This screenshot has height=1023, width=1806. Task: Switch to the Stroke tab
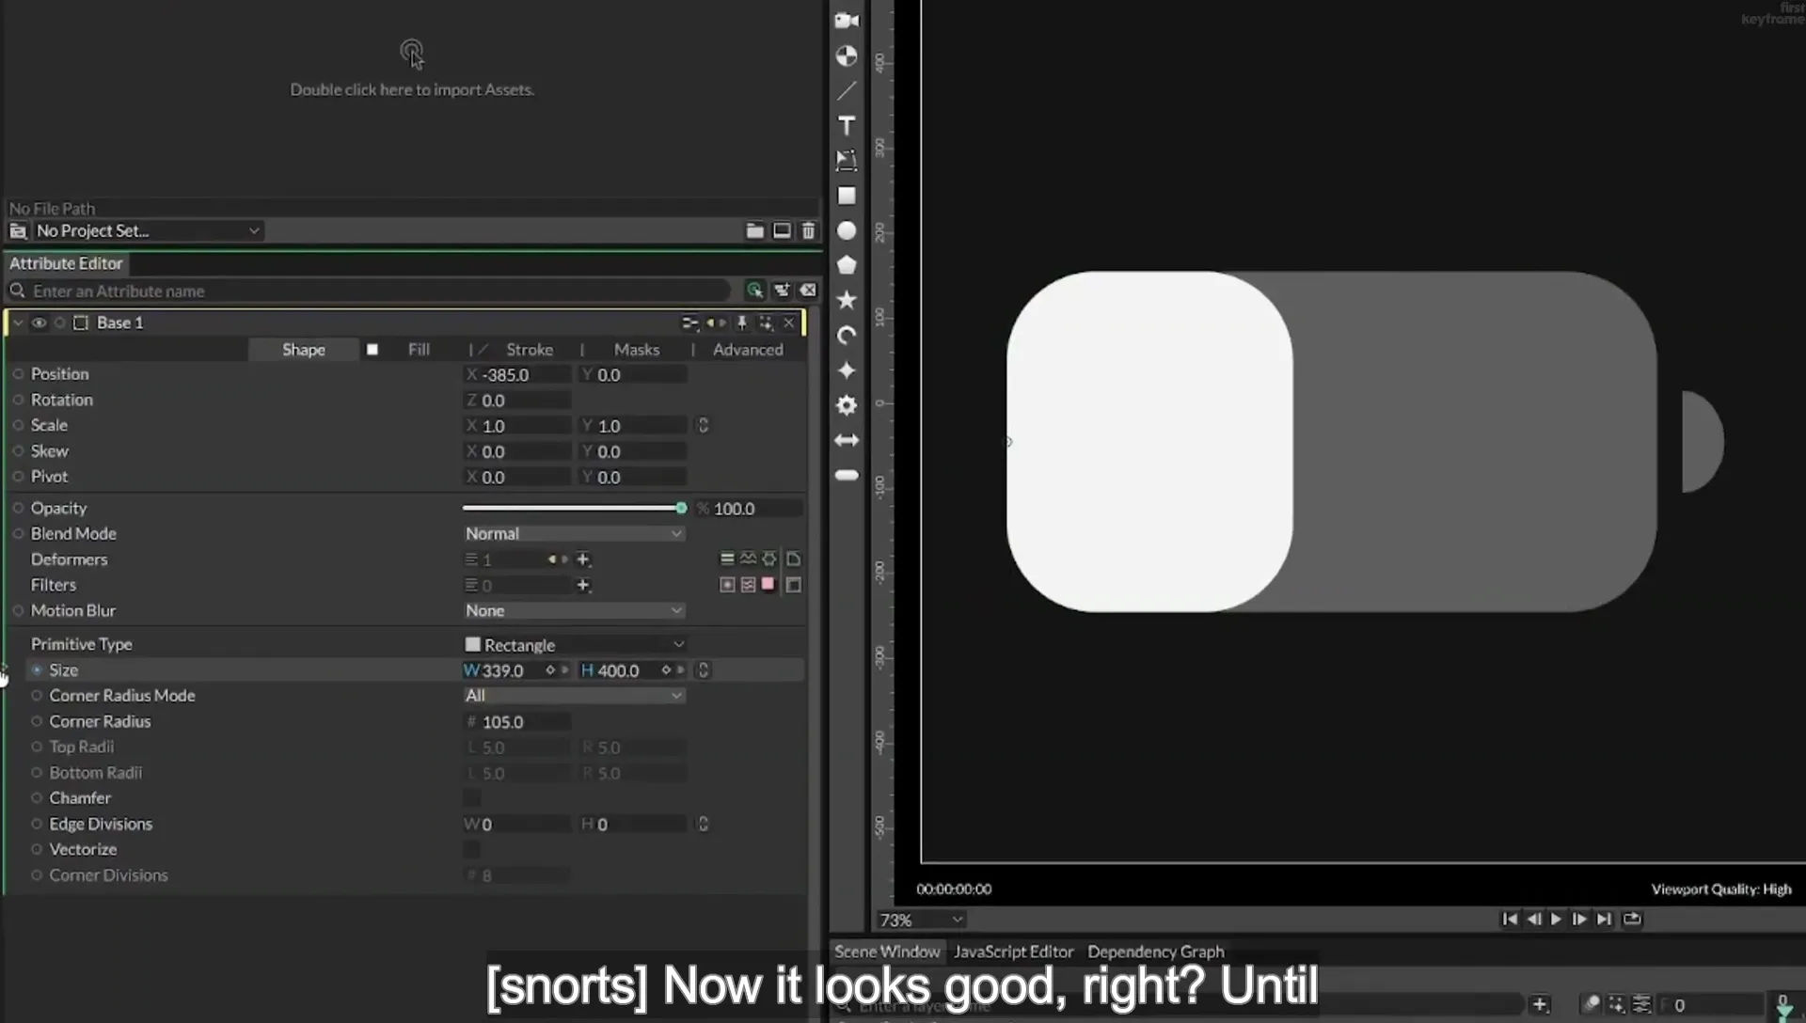click(x=530, y=350)
